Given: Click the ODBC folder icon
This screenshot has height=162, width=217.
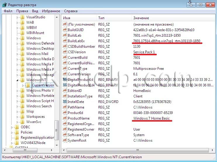Looking at the screenshot, I should click(17, 127).
